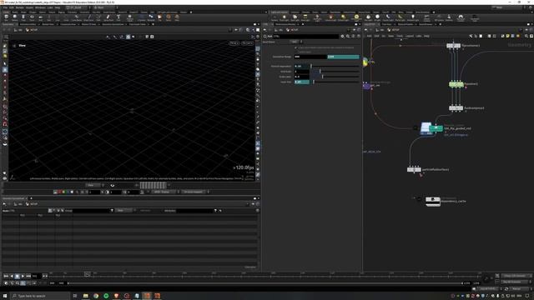Click the viewport eye visibility icon
534x300 pixels.
pyautogui.click(x=113, y=185)
